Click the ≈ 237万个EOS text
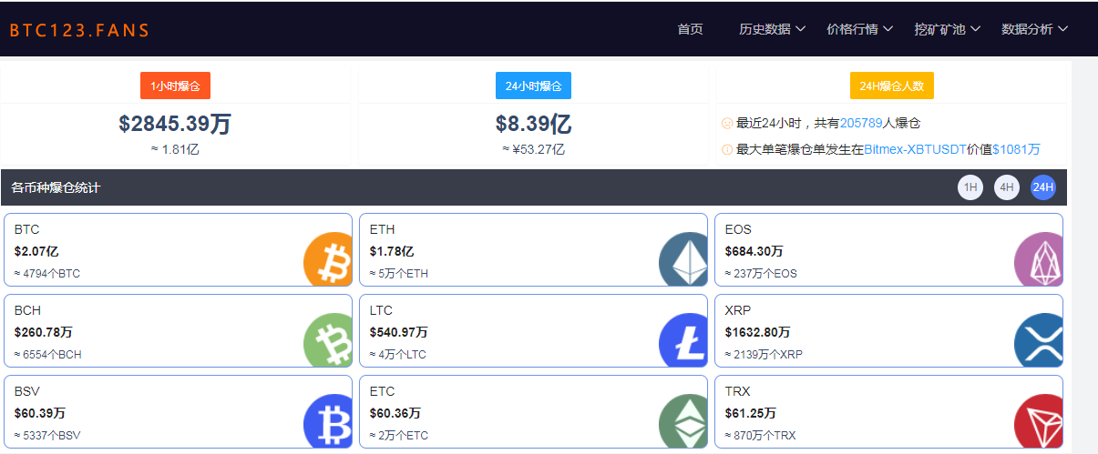Viewport: 1098px width, 454px height. pos(760,273)
